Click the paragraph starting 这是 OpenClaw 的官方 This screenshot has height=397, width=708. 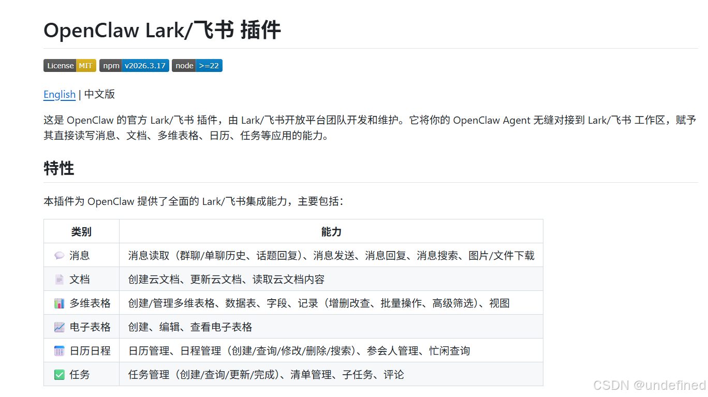(370, 128)
